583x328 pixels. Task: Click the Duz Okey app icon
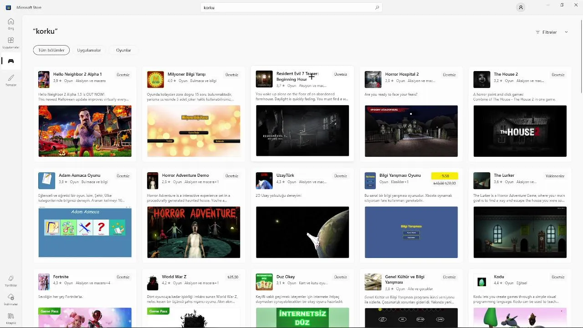(264, 282)
